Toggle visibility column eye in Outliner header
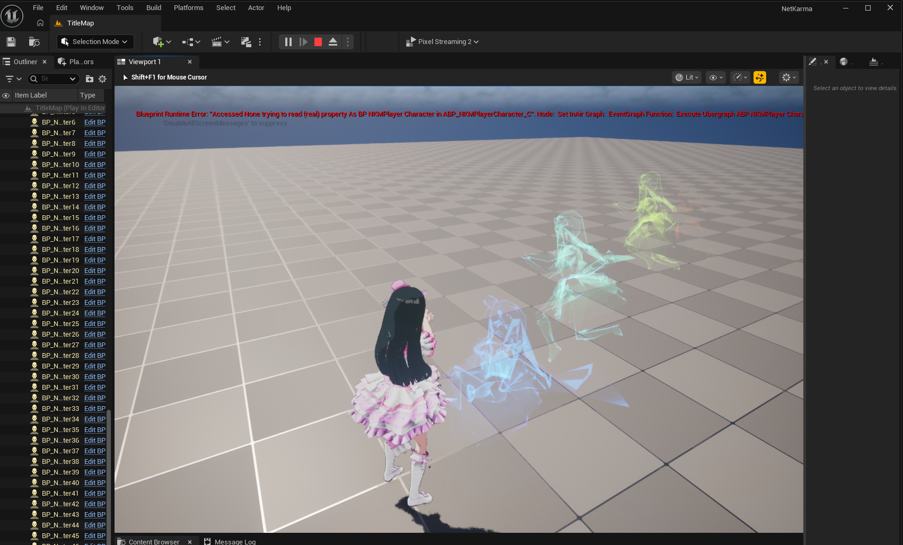The height and width of the screenshot is (545, 903). pyautogui.click(x=6, y=95)
